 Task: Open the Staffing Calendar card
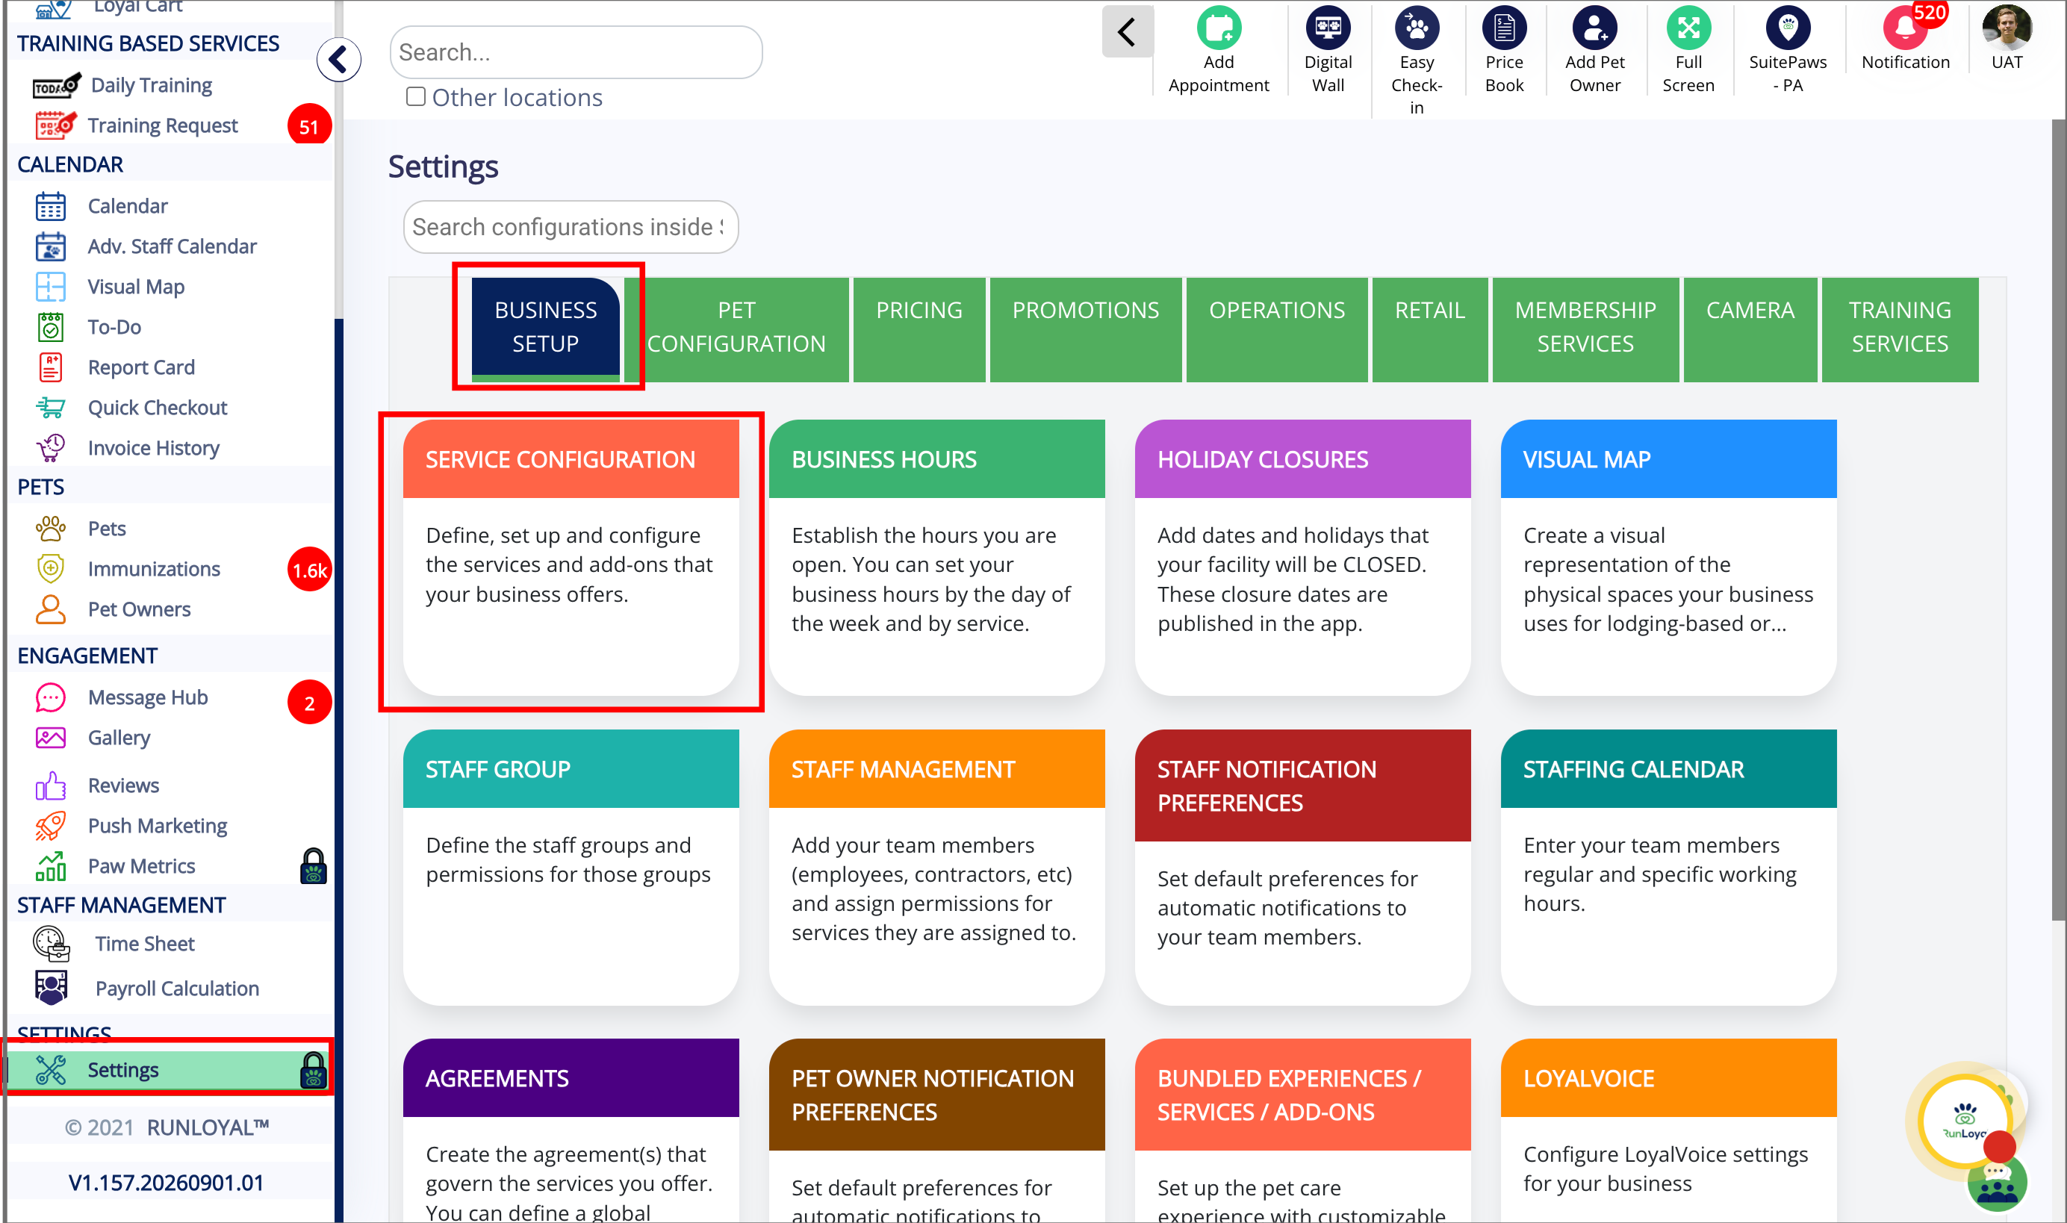click(x=1668, y=867)
